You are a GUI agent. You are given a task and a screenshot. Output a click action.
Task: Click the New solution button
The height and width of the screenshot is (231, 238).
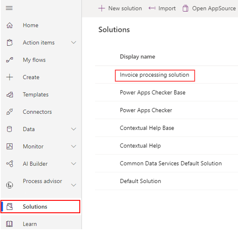[120, 8]
